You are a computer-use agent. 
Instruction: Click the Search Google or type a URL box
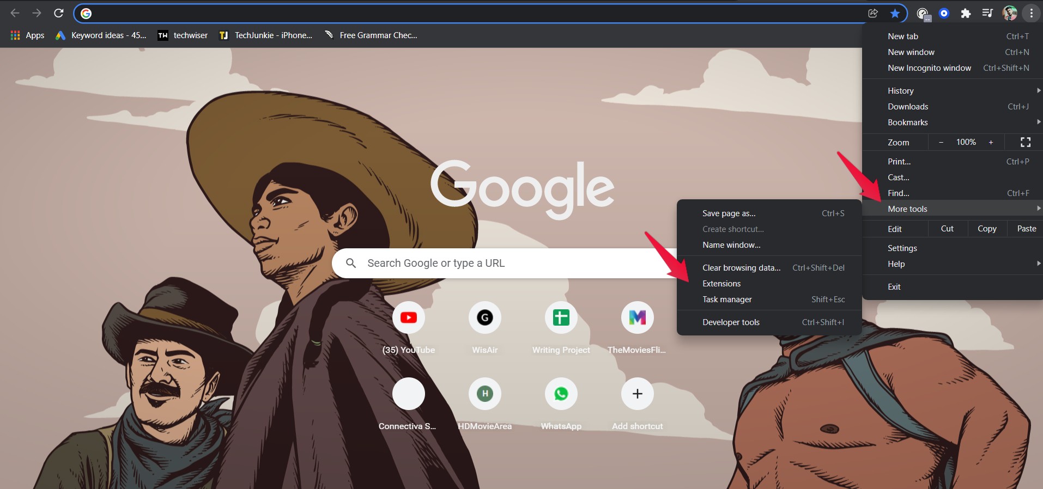click(504, 264)
